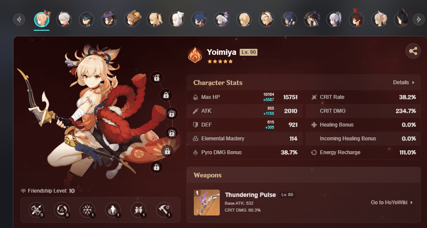The width and height of the screenshot is (427, 228).
Task: Select the elemental skill talent icon level 8
Action: click(x=62, y=210)
